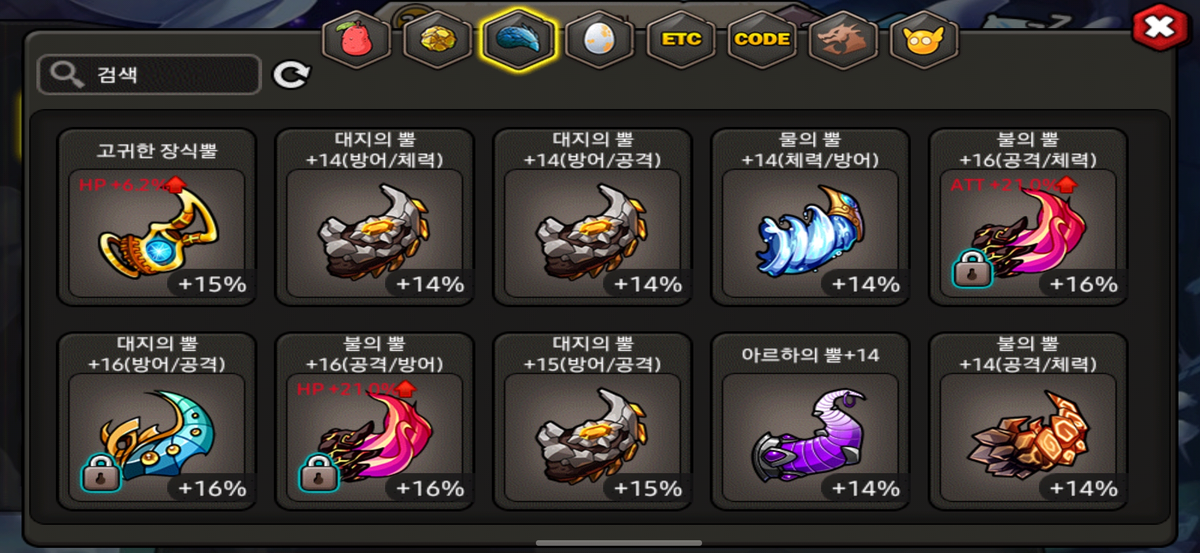The width and height of the screenshot is (1200, 553).
Task: Open the brown dragon head tab
Action: pyautogui.click(x=843, y=39)
